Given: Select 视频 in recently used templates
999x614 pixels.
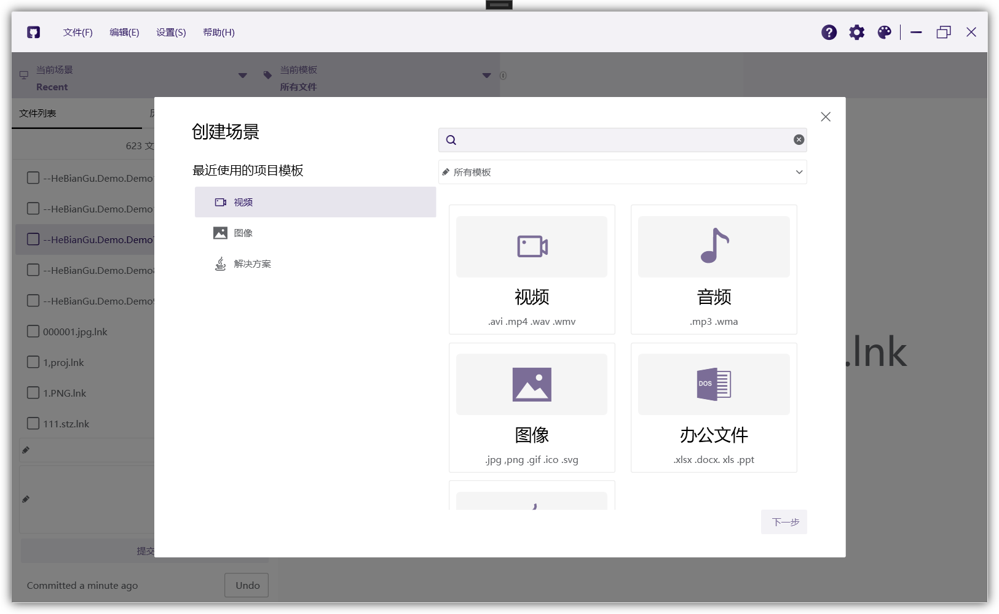Looking at the screenshot, I should pyautogui.click(x=315, y=202).
